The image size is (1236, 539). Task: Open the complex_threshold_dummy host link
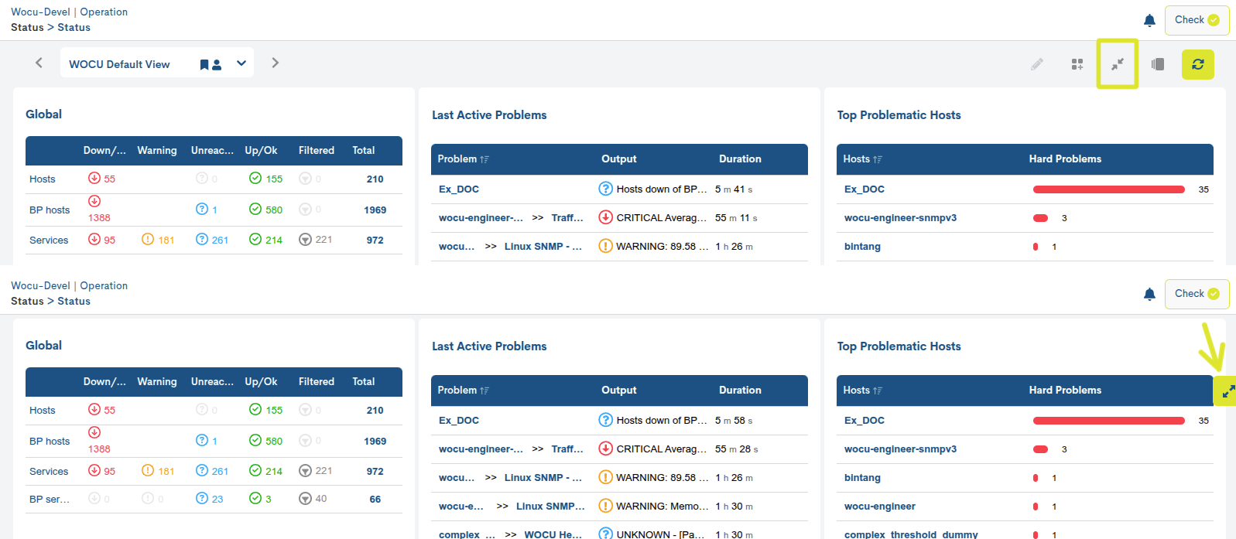[910, 534]
